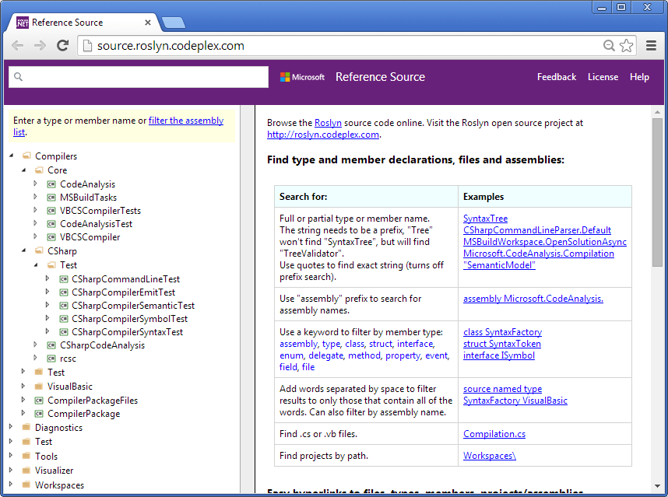Open the Help menu item
This screenshot has width=668, height=497.
tap(639, 76)
